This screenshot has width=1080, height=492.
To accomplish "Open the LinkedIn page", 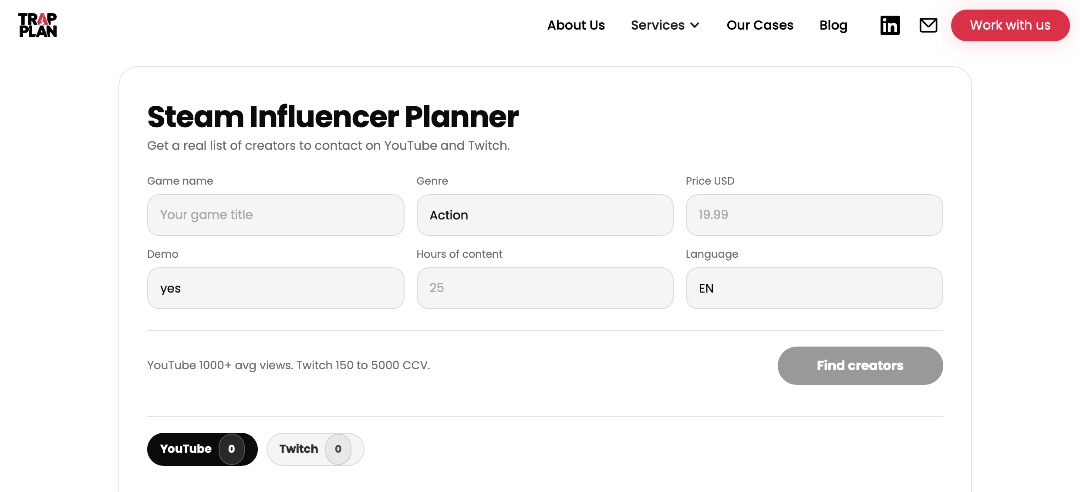I will [x=890, y=25].
